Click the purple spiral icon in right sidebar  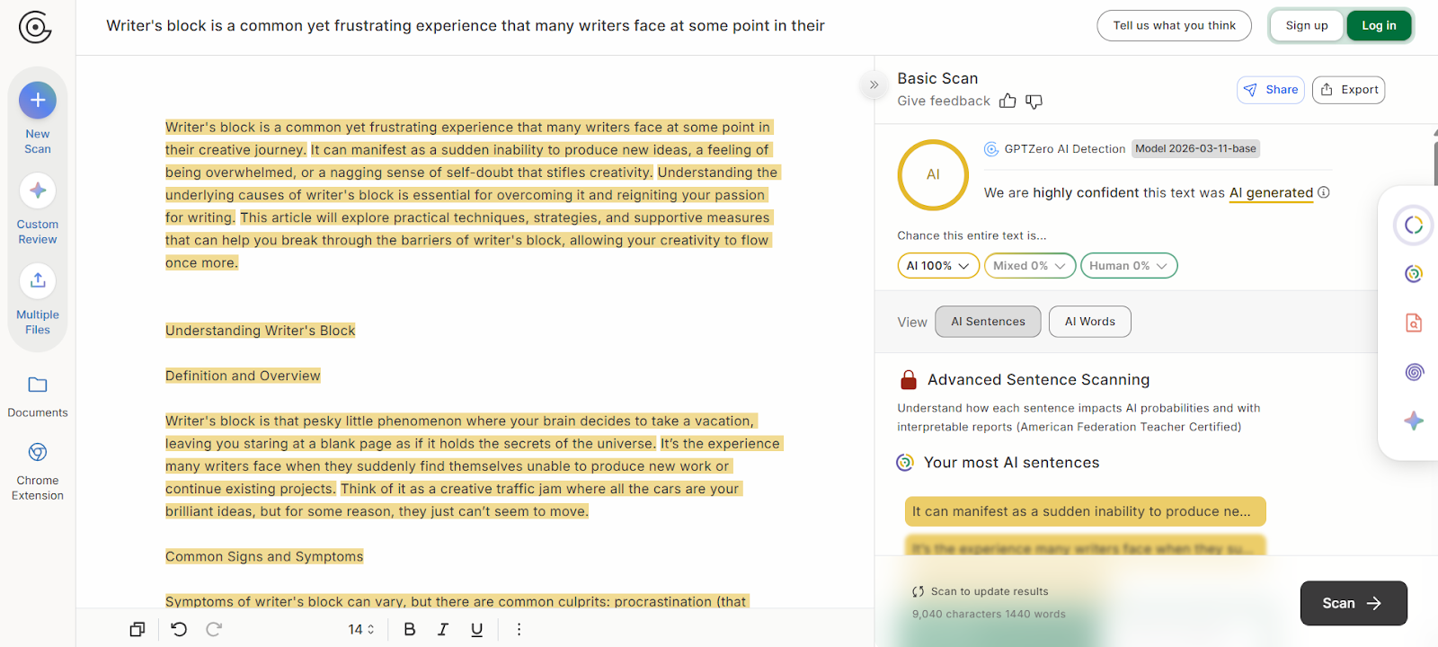(x=1414, y=372)
